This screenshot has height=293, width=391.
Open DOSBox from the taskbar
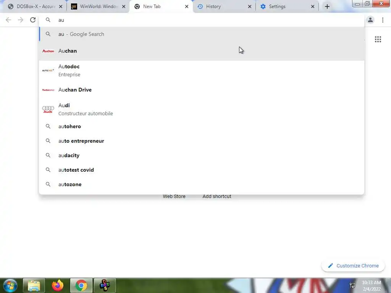[x=105, y=285]
